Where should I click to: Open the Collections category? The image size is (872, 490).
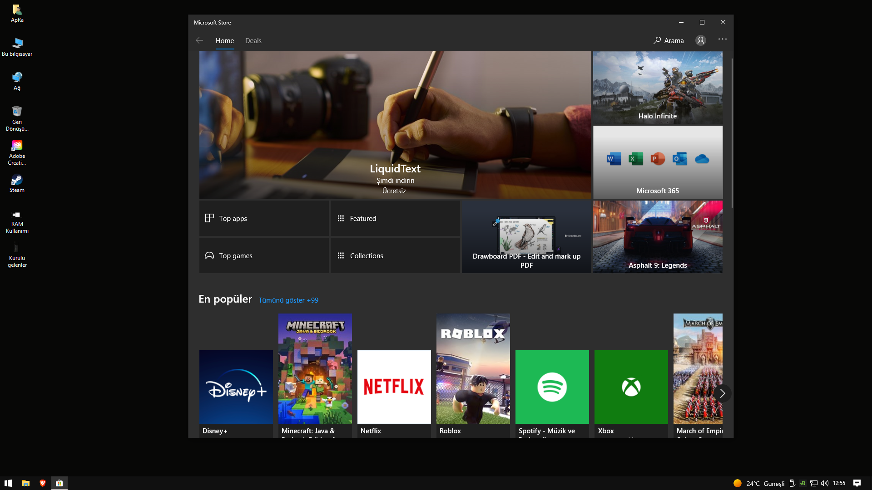pos(395,255)
